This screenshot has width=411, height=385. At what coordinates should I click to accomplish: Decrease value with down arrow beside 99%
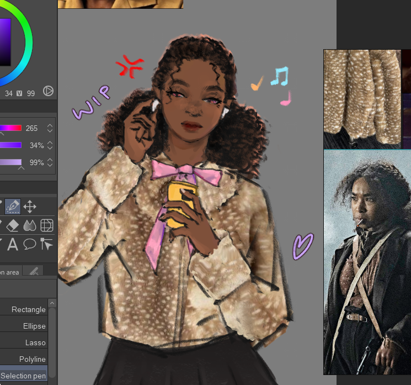(x=50, y=165)
